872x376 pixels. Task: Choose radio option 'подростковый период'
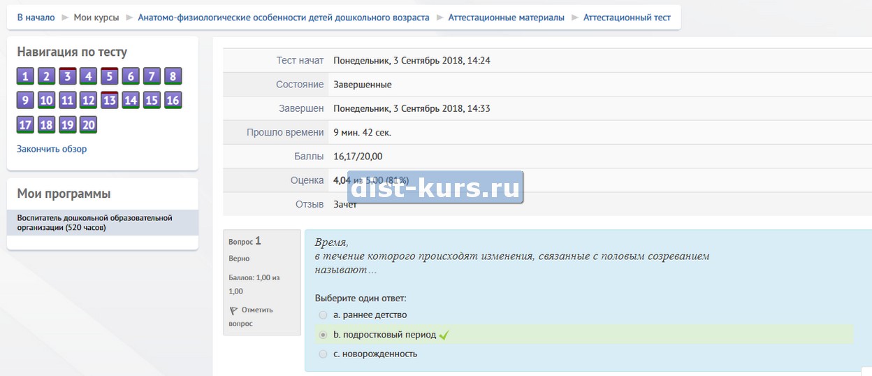[x=323, y=335]
